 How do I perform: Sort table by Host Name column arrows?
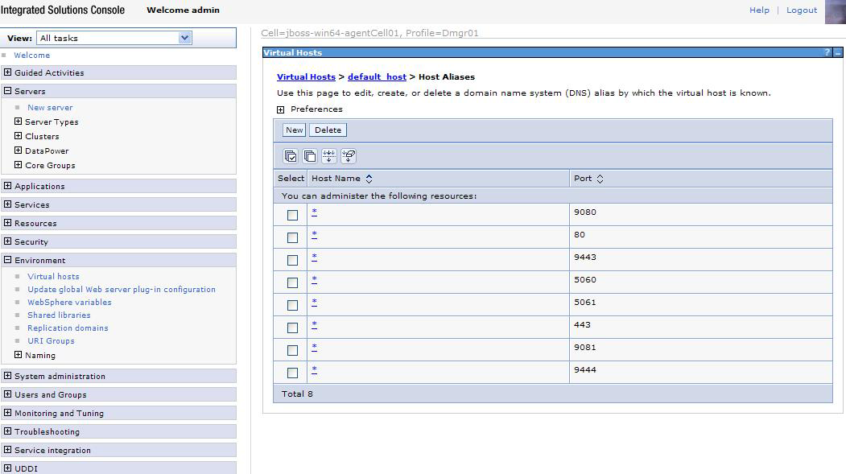click(x=369, y=179)
